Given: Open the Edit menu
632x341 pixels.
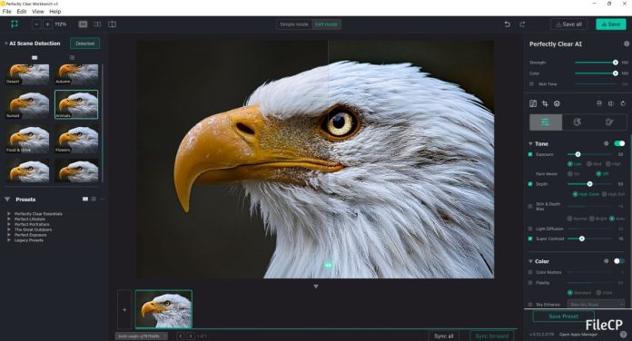Looking at the screenshot, I should click(x=22, y=11).
